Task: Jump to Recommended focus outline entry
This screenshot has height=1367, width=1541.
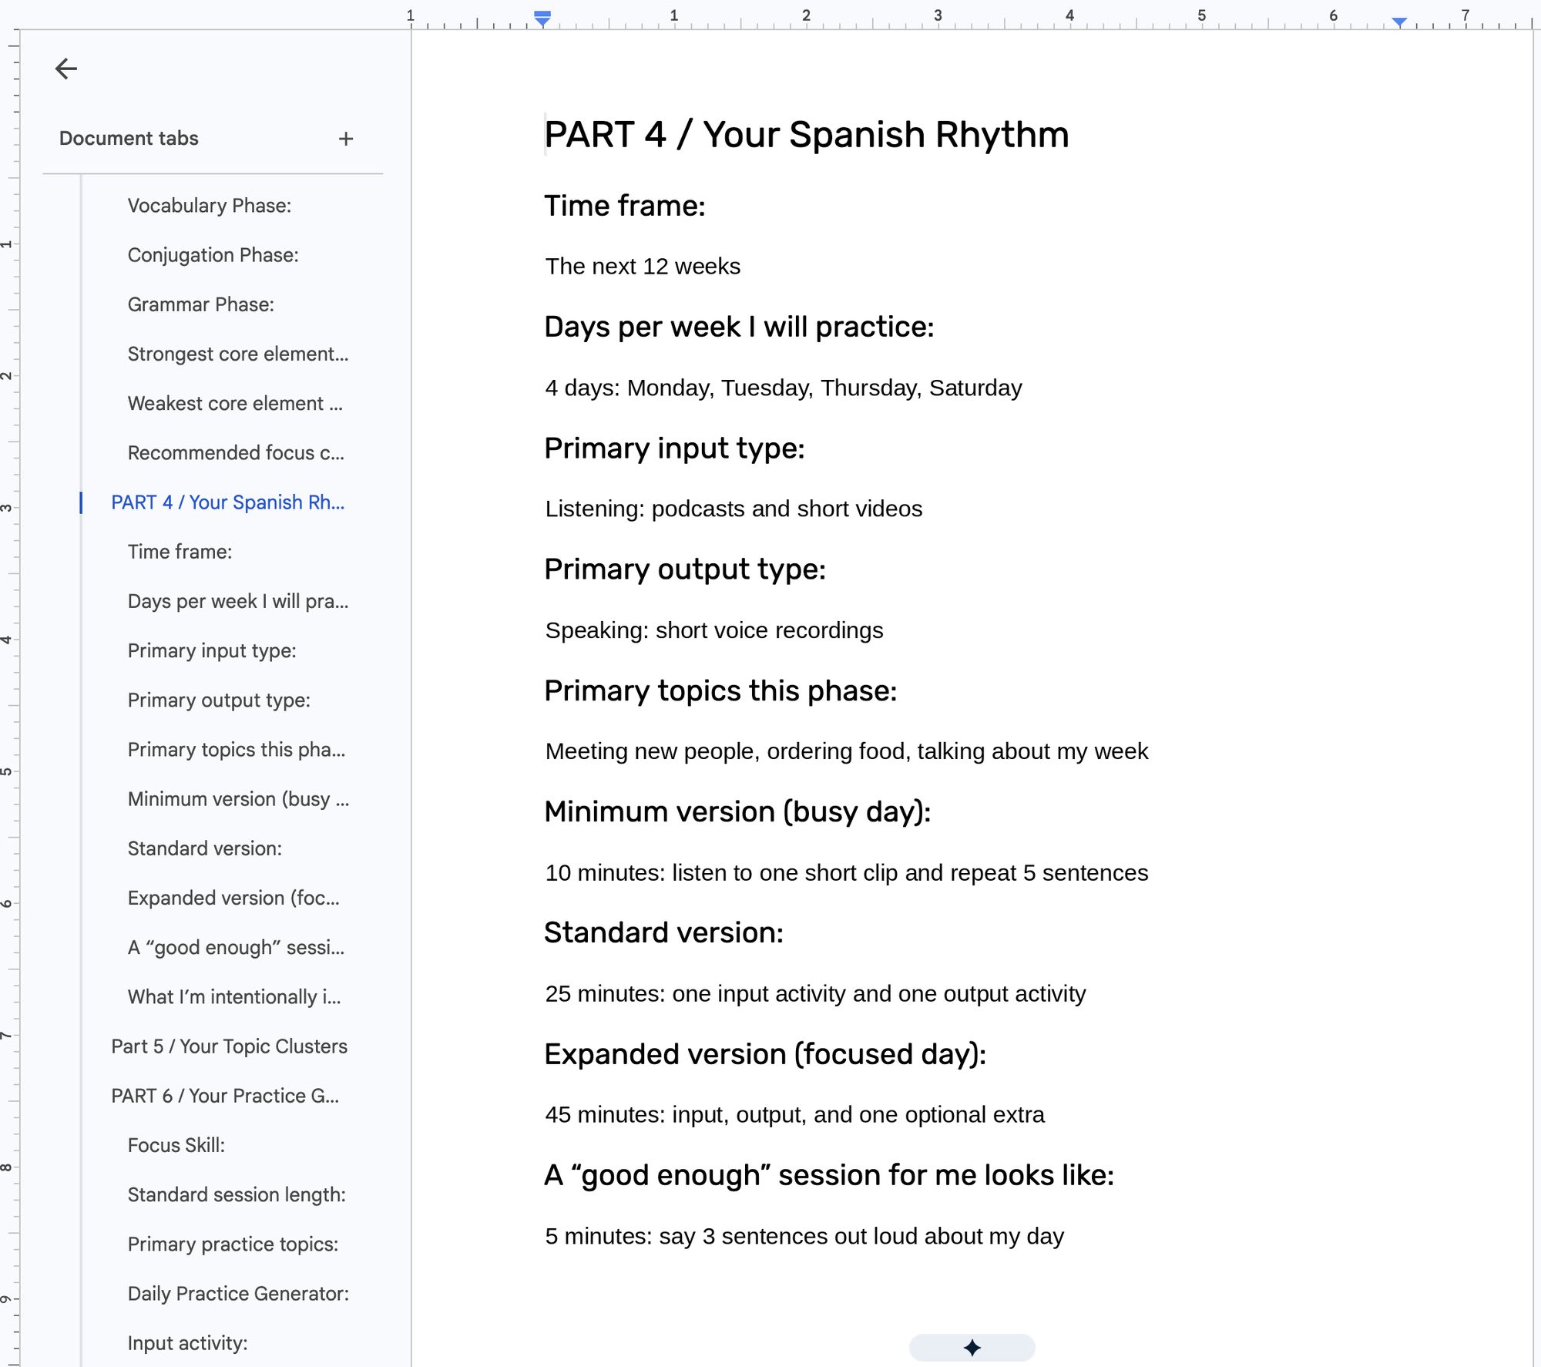Action: tap(236, 452)
